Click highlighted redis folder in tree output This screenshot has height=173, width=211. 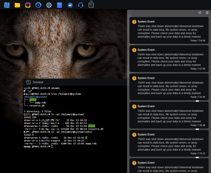(33, 100)
